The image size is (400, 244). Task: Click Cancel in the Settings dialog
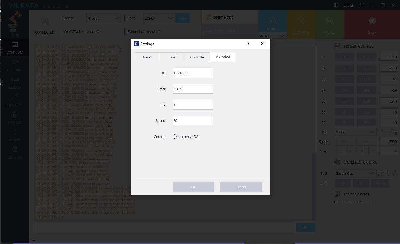pos(241,187)
